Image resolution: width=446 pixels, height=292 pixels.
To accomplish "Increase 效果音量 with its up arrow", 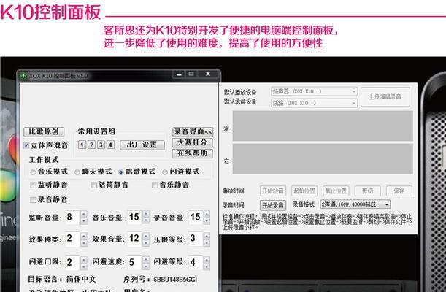I will click(146, 236).
